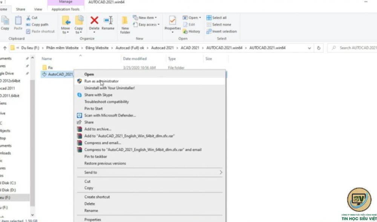
Task: Choose Create shortcut
Action: pos(150,197)
